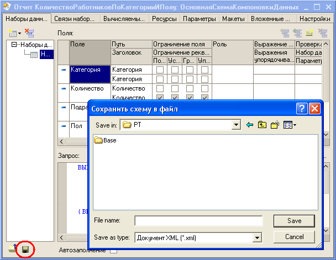Open the Save in folder dropdown
Screen dimensions: 336x260
pyautogui.click(x=236, y=125)
